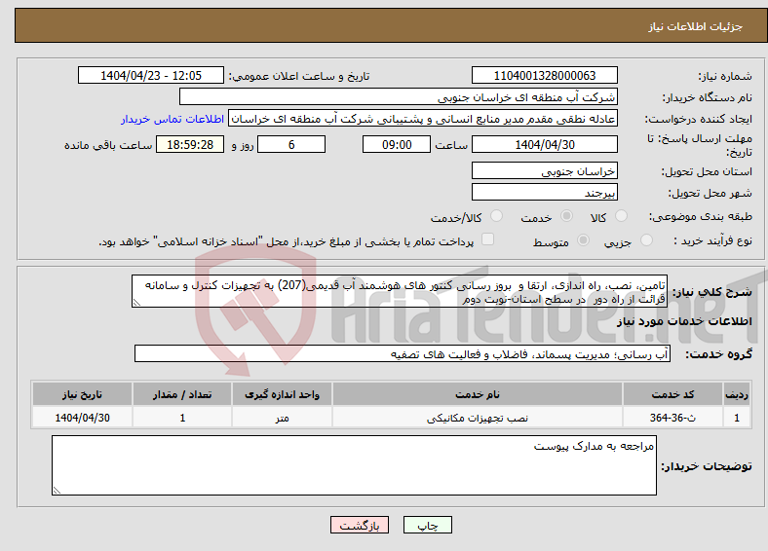The height and width of the screenshot is (551, 768).
Task: Open the اطلاعات تماس خریدار link
Action: point(173,119)
